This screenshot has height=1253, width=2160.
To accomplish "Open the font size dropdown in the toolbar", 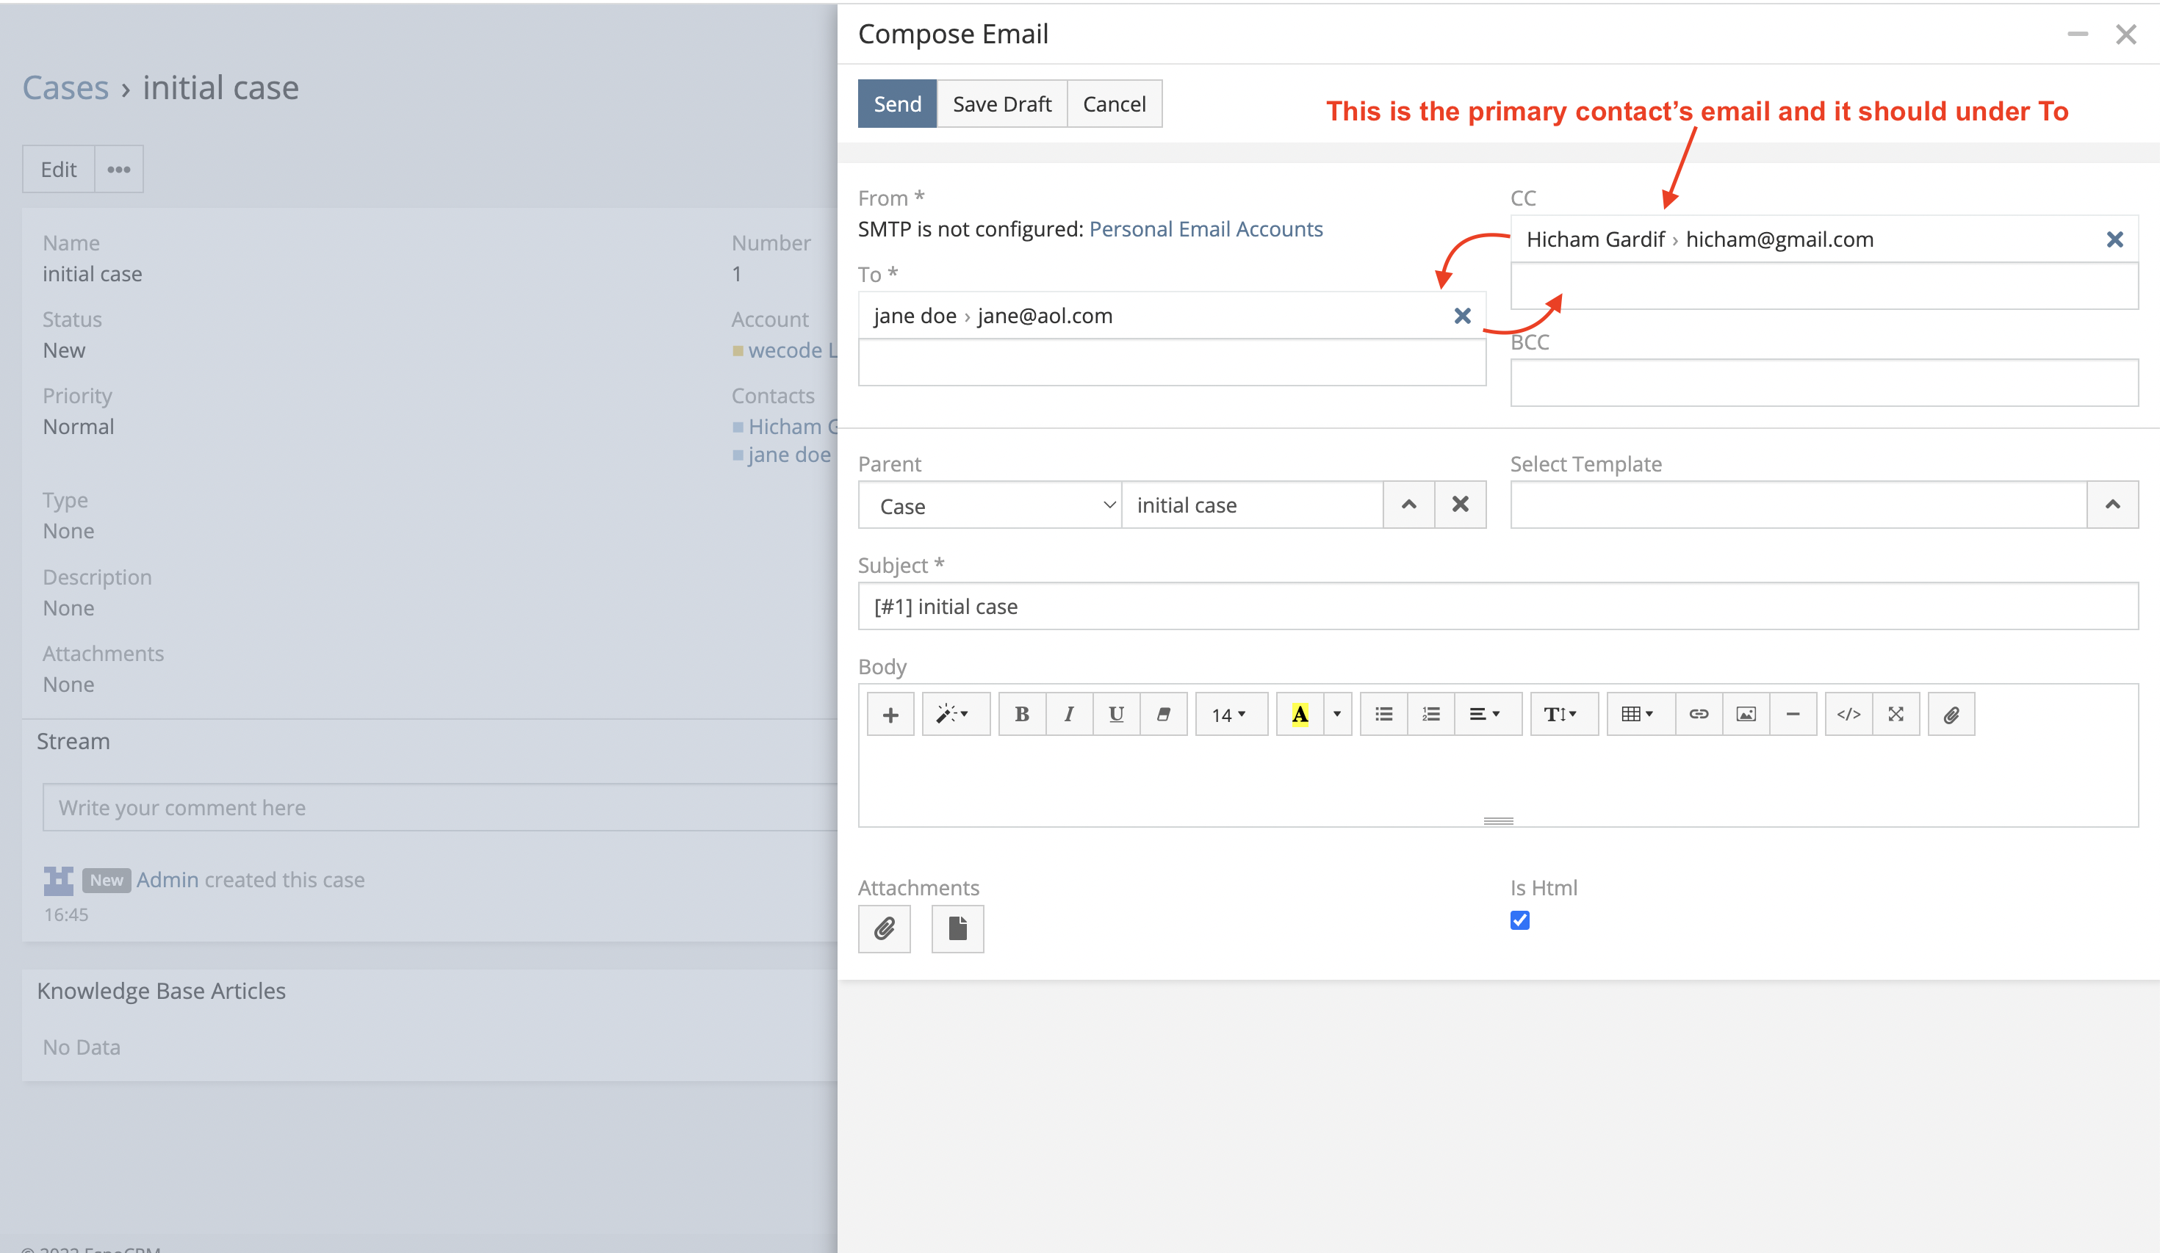I will pos(1231,713).
